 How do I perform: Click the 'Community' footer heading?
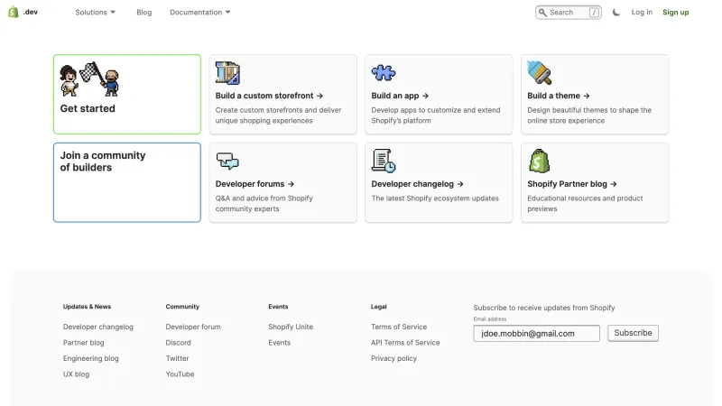point(182,307)
